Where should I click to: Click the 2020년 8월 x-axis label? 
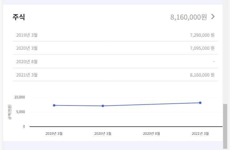pos(151,134)
